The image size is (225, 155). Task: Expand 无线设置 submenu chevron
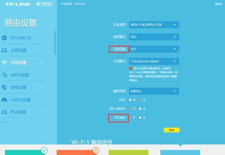pos(41,63)
